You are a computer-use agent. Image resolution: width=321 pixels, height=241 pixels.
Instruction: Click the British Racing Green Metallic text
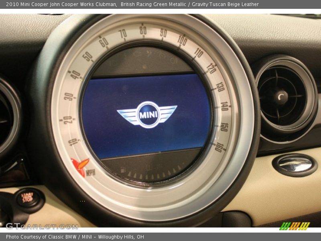[x=153, y=4]
